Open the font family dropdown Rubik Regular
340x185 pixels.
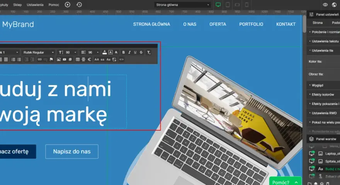[39, 52]
